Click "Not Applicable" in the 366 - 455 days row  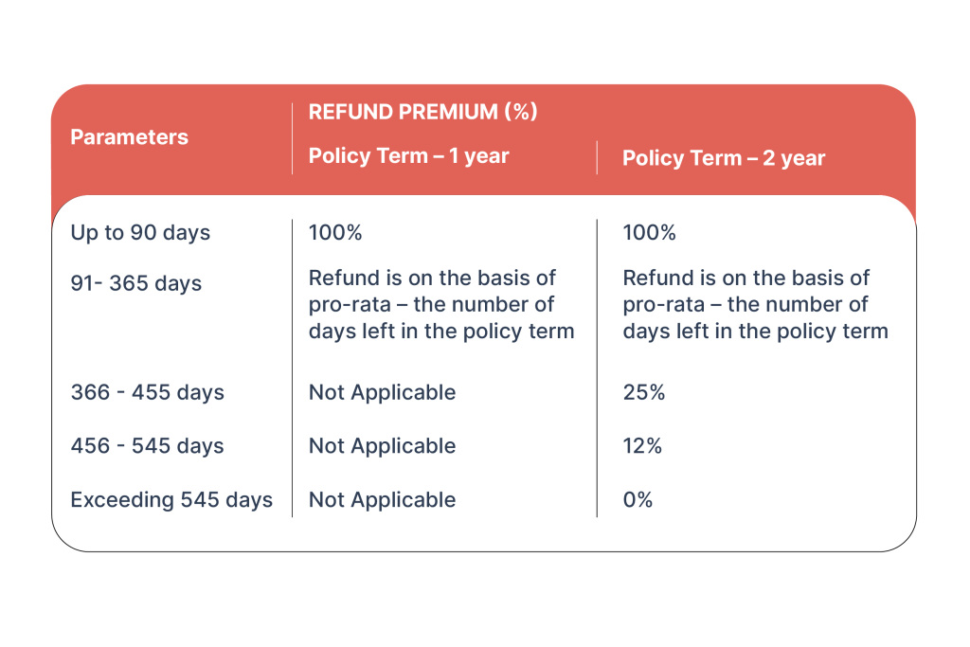tap(382, 392)
